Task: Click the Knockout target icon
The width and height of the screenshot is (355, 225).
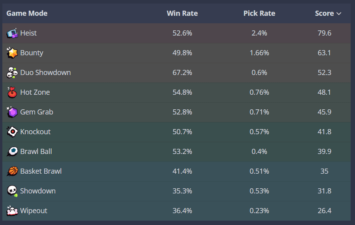Action: 12,132
